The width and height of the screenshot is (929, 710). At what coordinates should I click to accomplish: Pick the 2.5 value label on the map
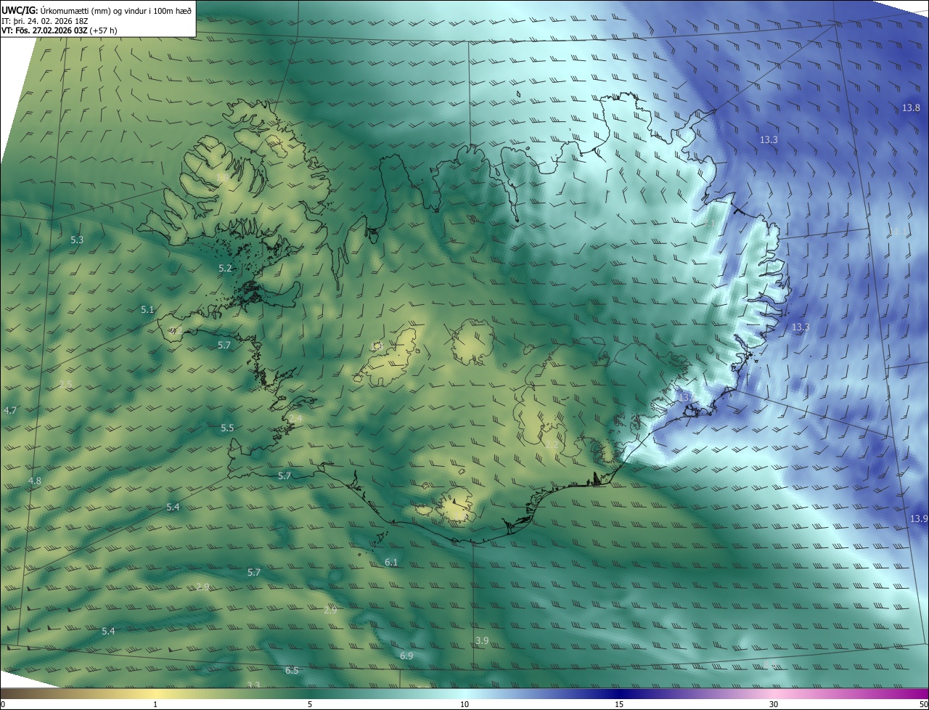tap(66, 384)
